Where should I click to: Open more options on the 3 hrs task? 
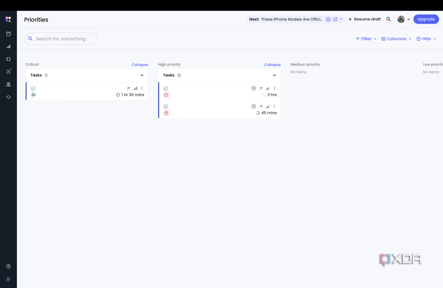coord(274,88)
